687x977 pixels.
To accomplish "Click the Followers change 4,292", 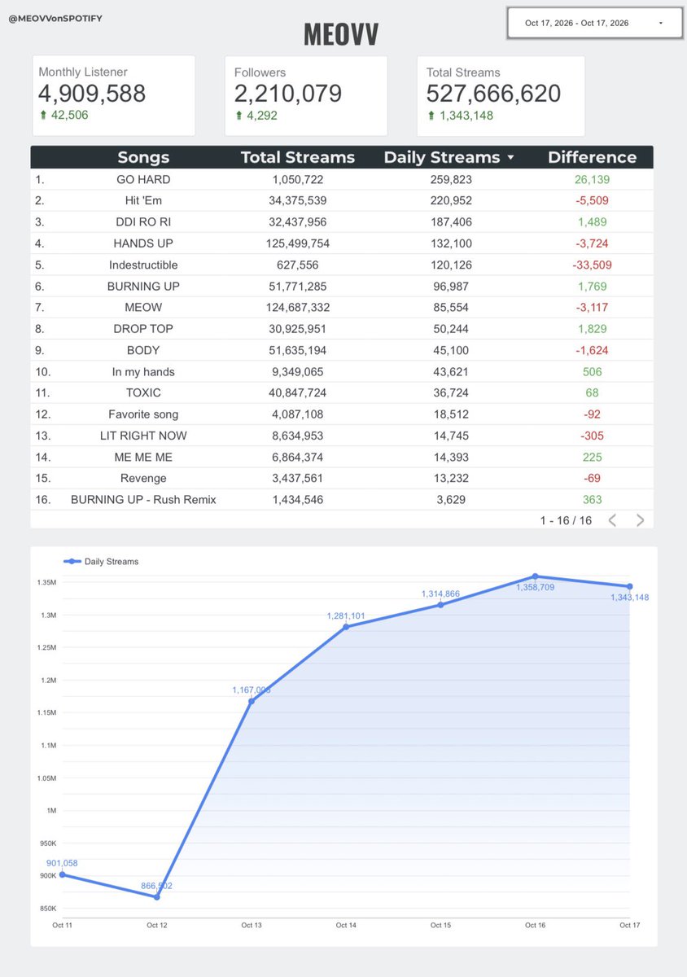I will coord(256,116).
